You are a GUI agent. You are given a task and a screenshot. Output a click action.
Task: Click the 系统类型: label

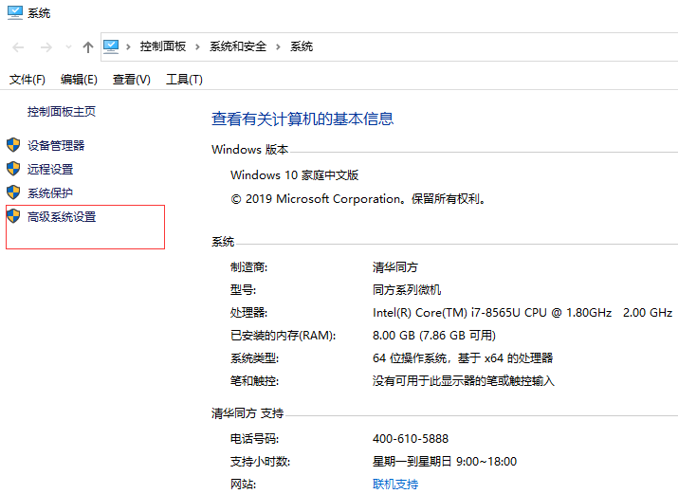coord(255,358)
